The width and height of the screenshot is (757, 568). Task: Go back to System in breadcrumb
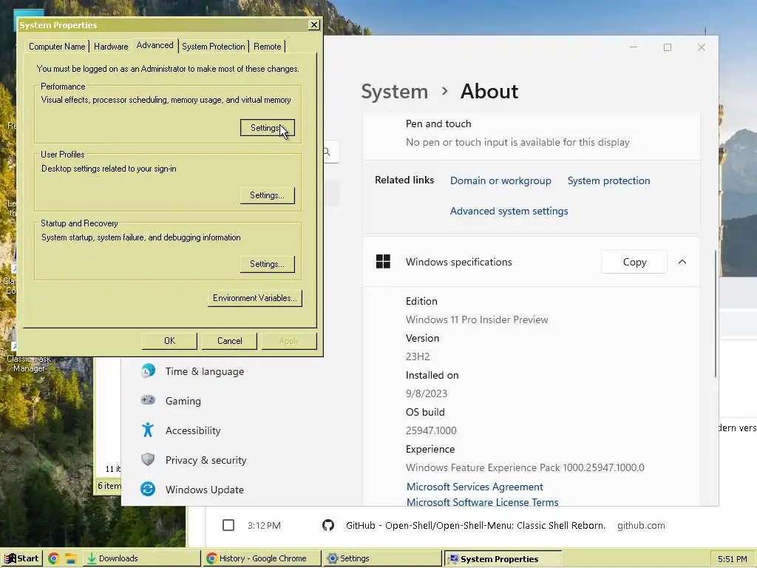[x=395, y=91]
